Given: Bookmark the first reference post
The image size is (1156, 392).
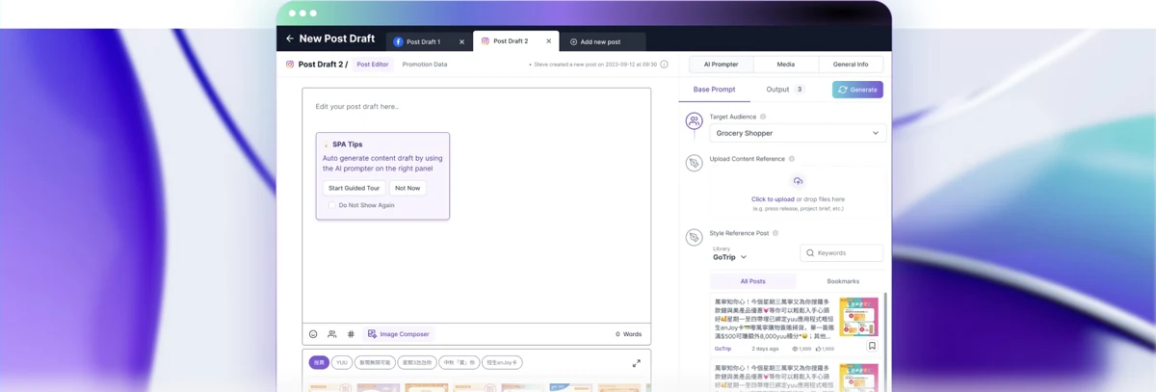Looking at the screenshot, I should tap(872, 346).
